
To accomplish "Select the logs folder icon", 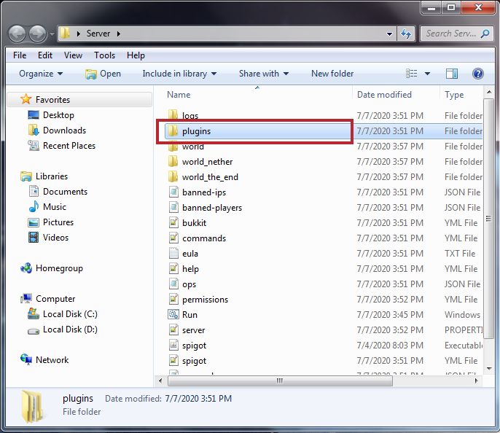I will 173,115.
